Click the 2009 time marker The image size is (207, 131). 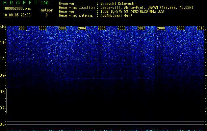[x=181, y=28]
